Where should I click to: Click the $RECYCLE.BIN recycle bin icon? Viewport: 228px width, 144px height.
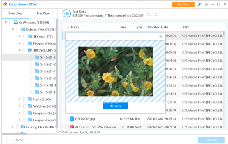click(x=30, y=50)
